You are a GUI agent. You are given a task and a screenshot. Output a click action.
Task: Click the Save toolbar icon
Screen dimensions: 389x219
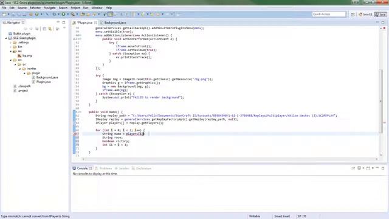(x=13, y=15)
